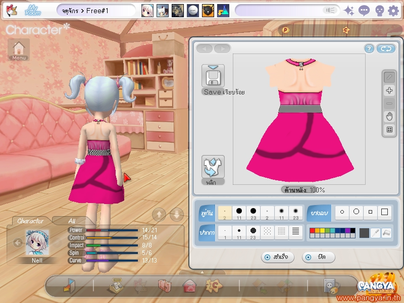Screen dimensions: 404x303
Task: Go to previous character with left arrow
Action: click(x=18, y=243)
